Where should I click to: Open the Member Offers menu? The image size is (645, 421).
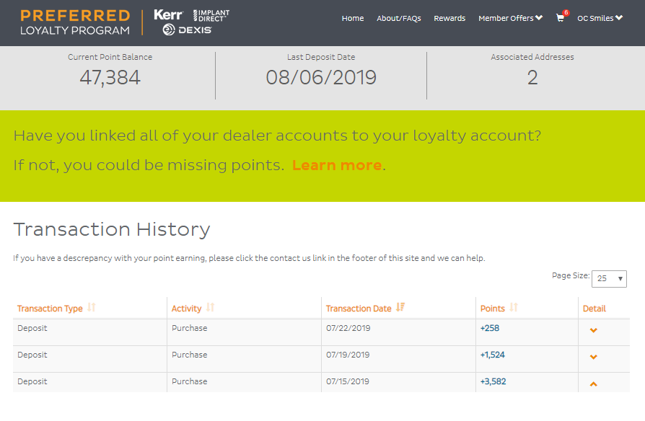[510, 19]
